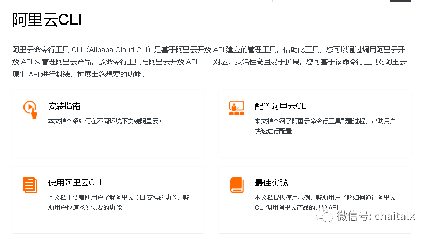Click the 安装指南 play-pointer icon

[x=30, y=109]
